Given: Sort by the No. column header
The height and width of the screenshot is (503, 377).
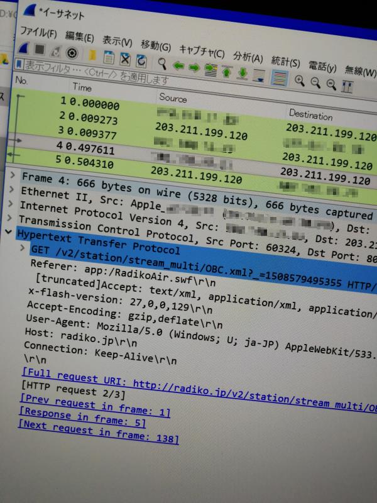Looking at the screenshot, I should 21,80.
